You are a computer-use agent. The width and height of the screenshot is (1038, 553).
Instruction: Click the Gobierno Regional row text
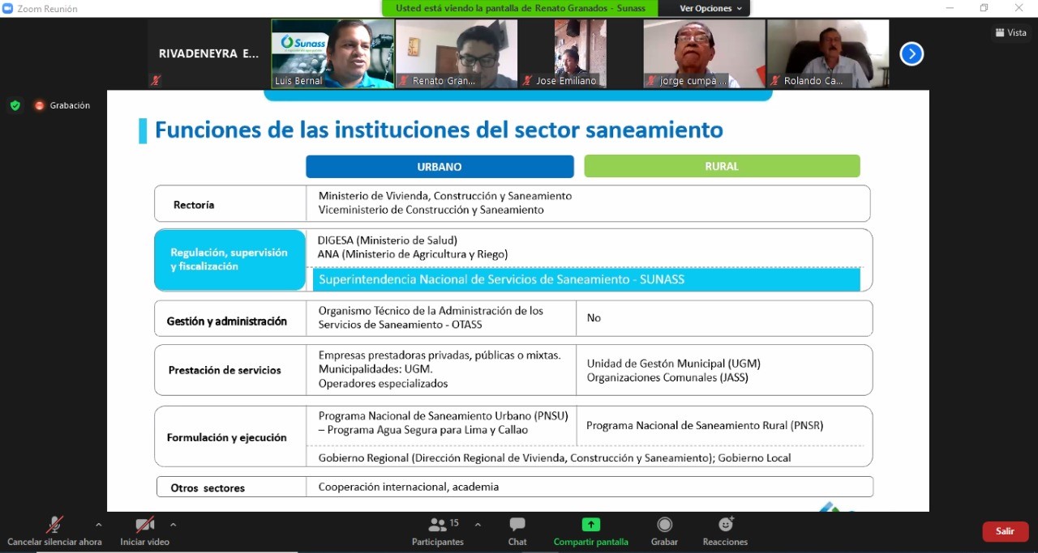[x=555, y=457]
